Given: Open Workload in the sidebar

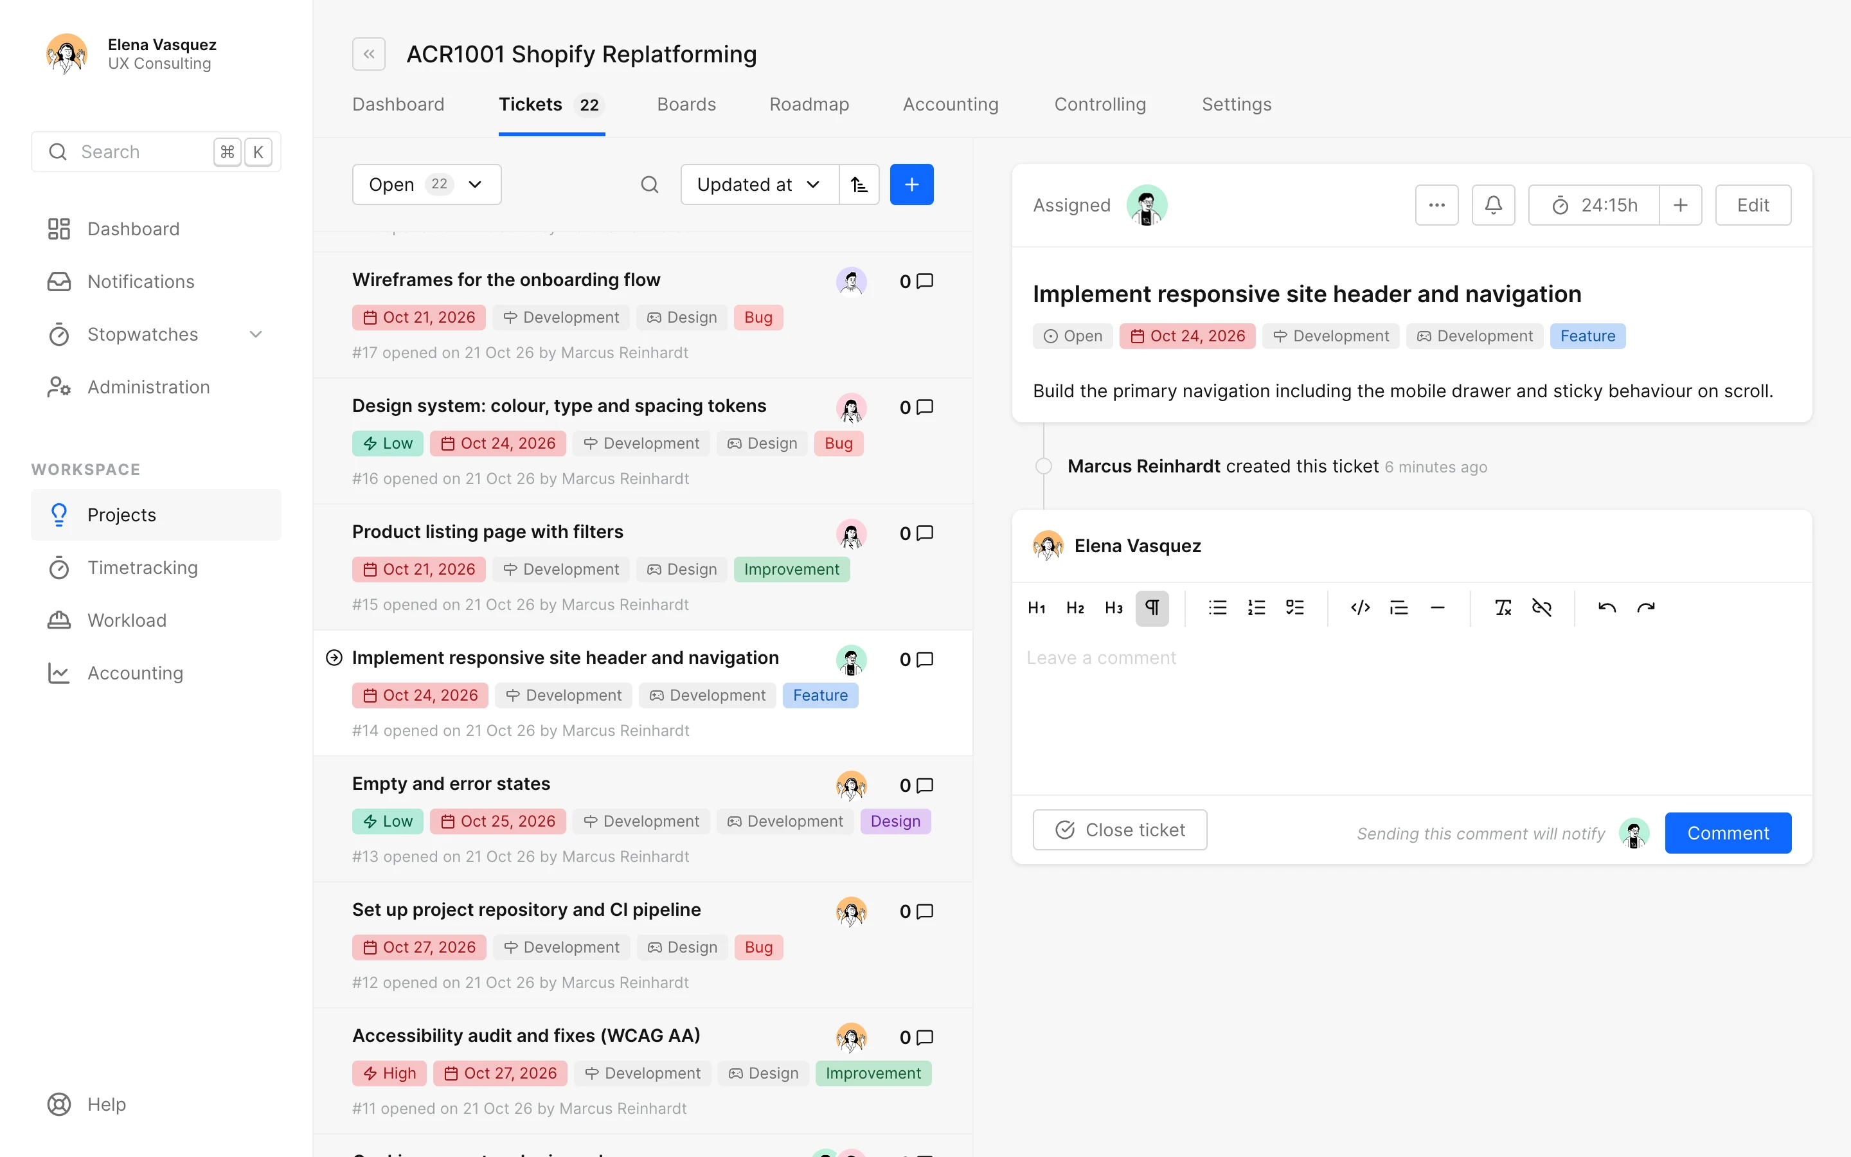Looking at the screenshot, I should tap(156, 620).
